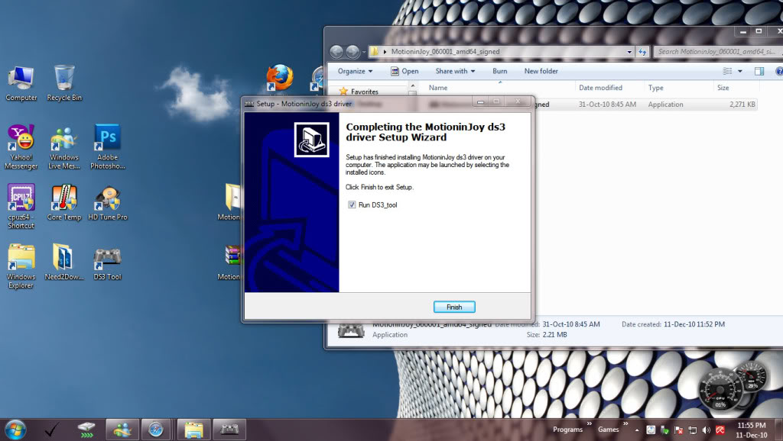Expand the Programs toolbar chevron
This screenshot has height=441, width=783.
click(x=590, y=423)
